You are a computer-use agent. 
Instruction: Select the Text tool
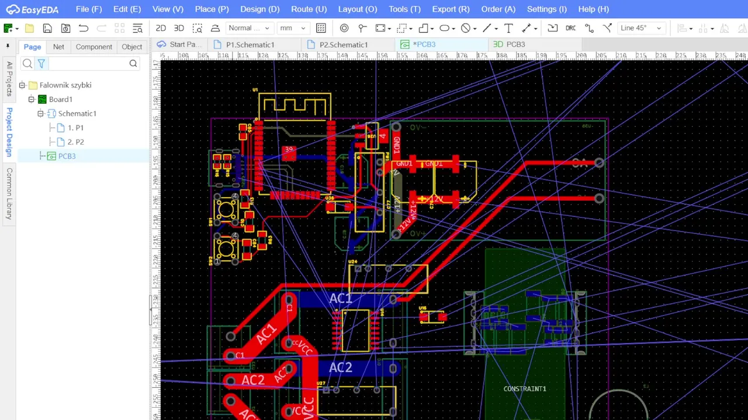click(x=508, y=28)
